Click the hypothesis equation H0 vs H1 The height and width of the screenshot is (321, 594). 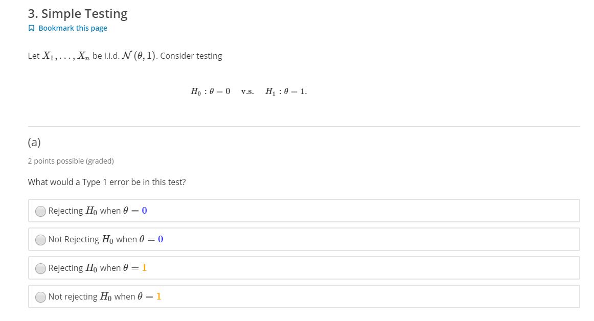[x=248, y=91]
